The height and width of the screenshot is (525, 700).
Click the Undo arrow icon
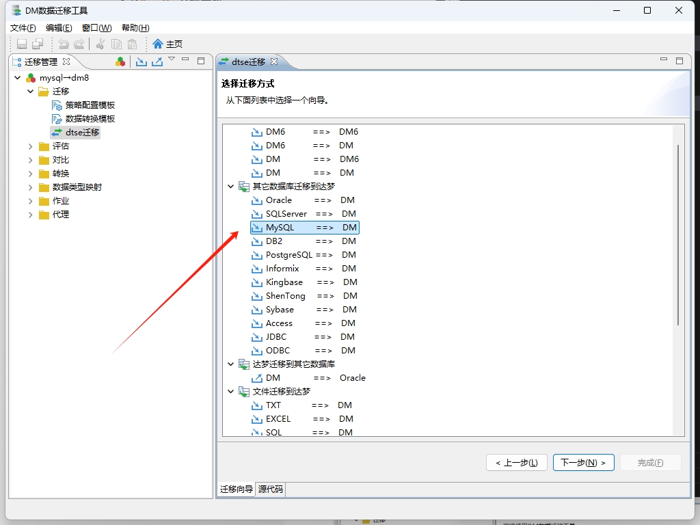[x=64, y=44]
